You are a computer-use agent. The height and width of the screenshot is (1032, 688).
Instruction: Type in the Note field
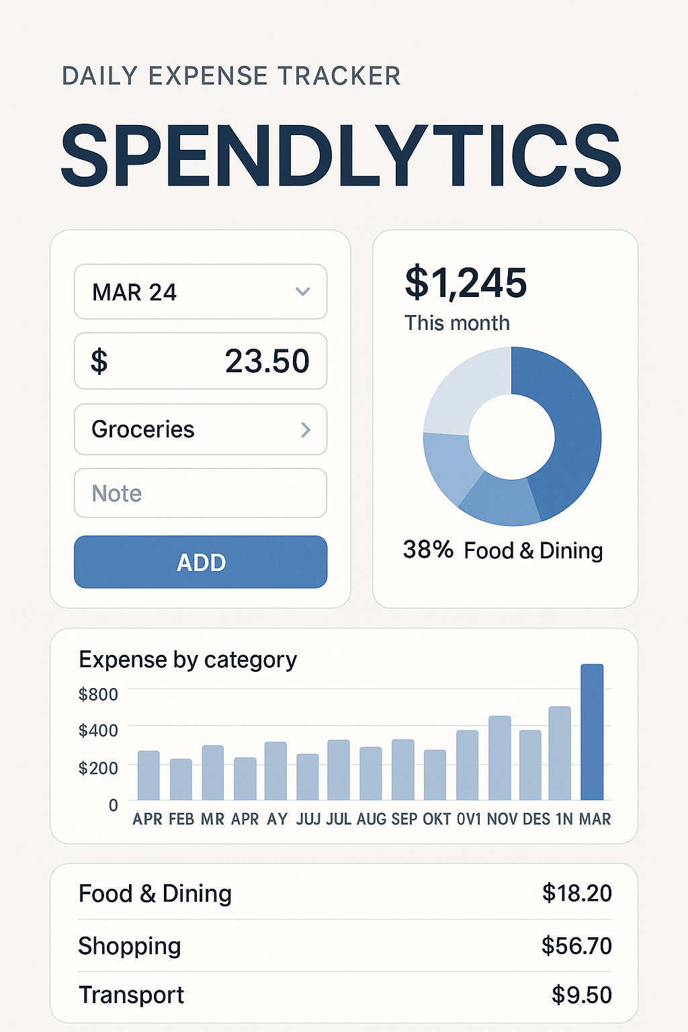(x=200, y=493)
